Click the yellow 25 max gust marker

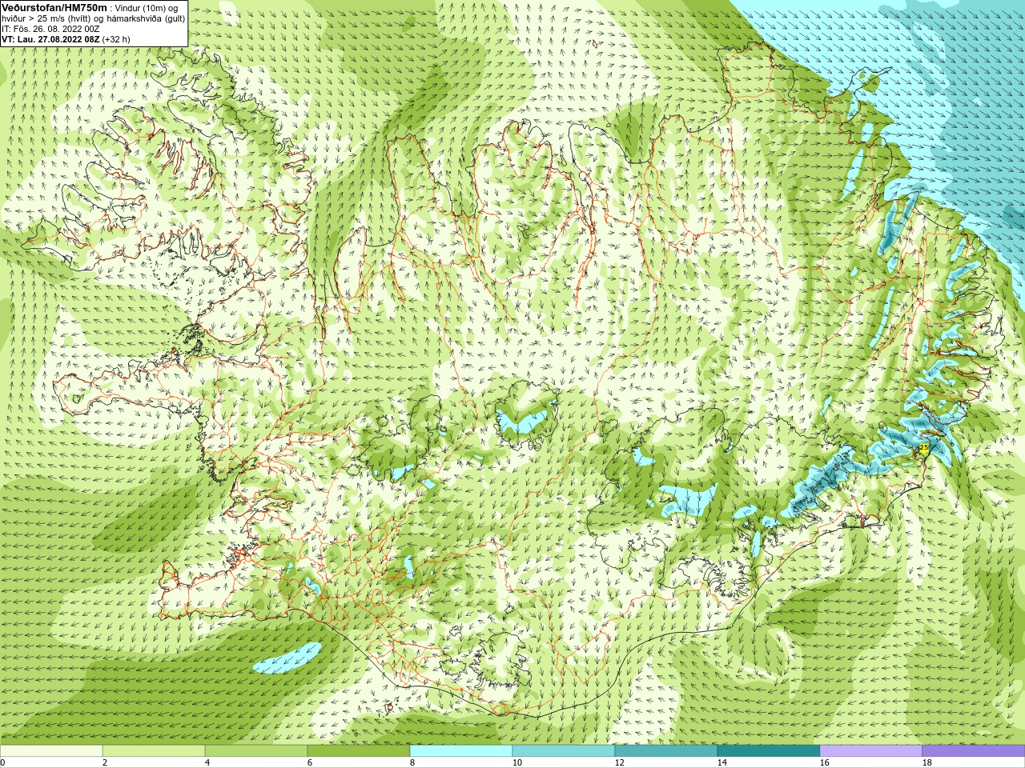pos(923,447)
